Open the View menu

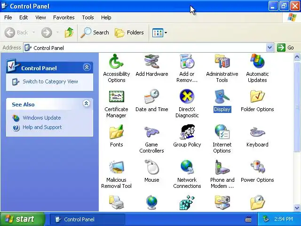pos(40,17)
